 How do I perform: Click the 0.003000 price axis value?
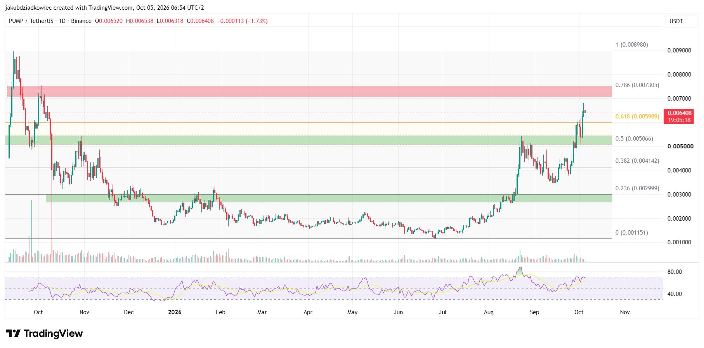[x=679, y=195]
